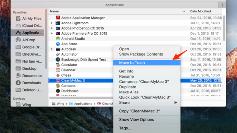
Task: Click the Adobe Photoshop CC 2015 icon
Action: pyautogui.click(x=58, y=28)
